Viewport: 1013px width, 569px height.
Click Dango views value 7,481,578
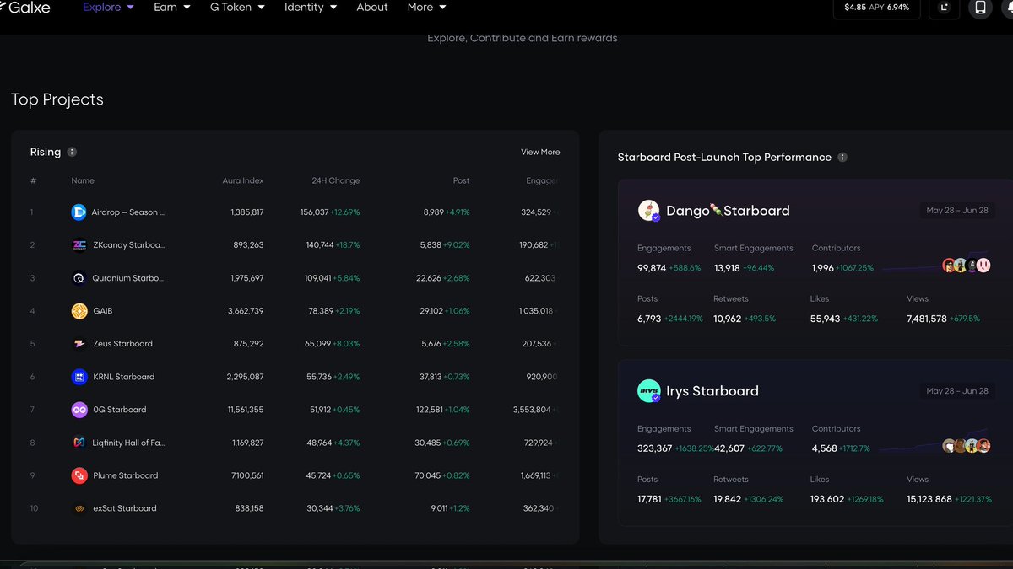pos(927,319)
